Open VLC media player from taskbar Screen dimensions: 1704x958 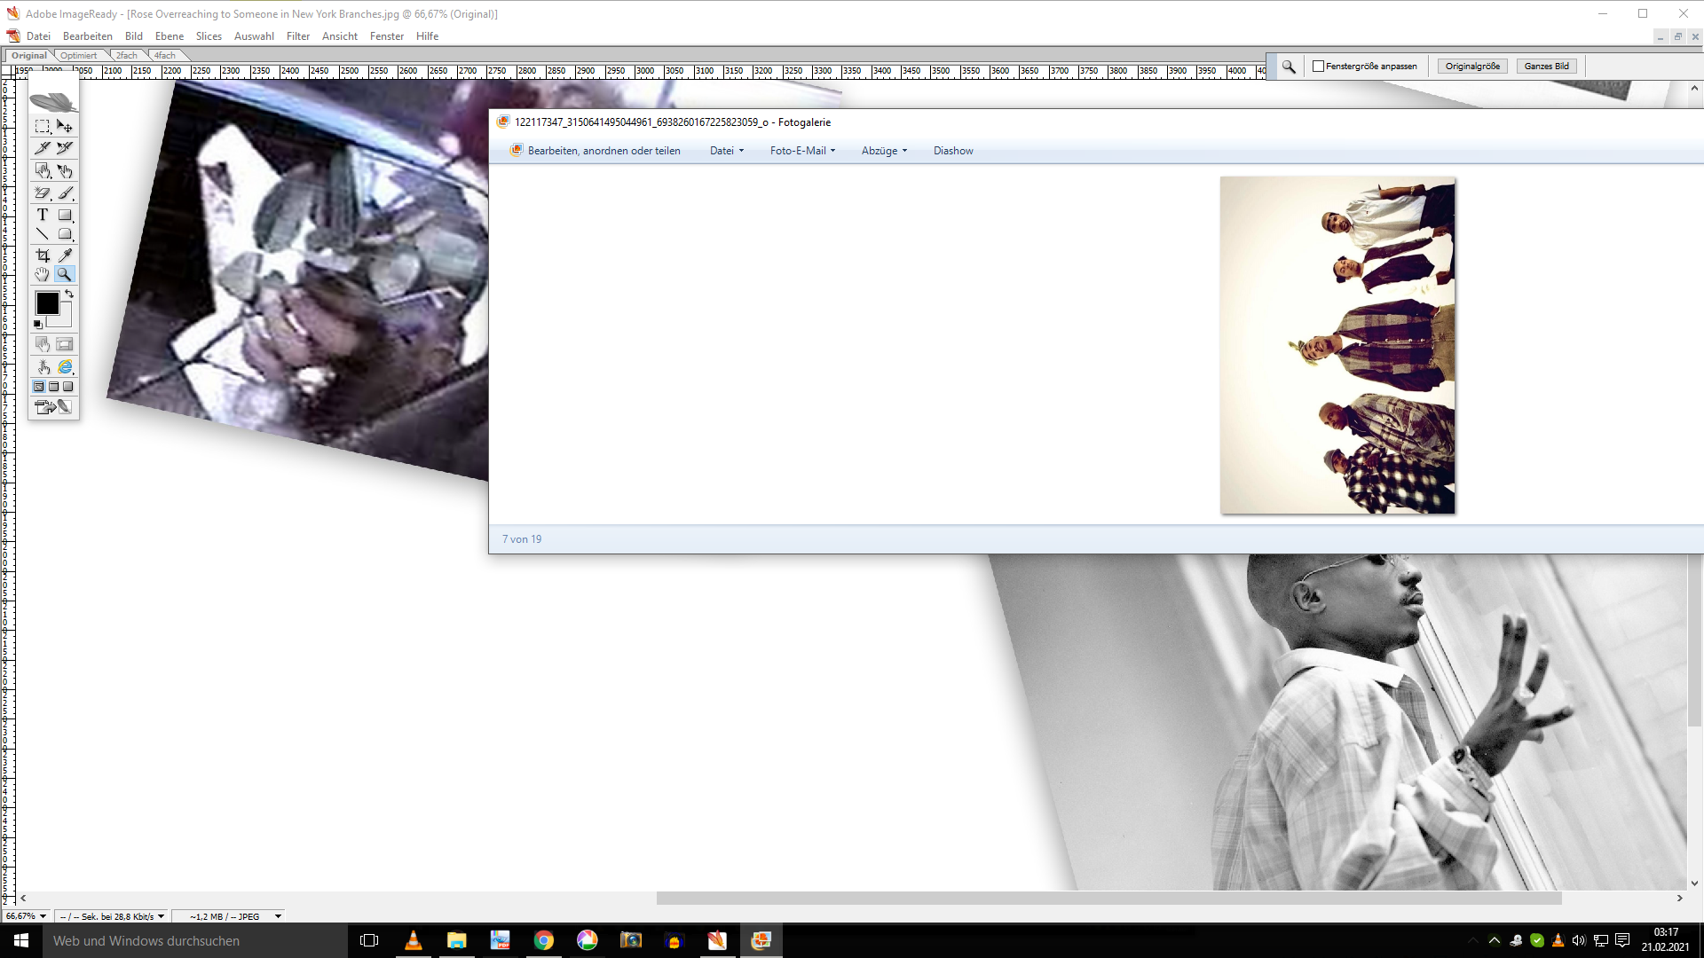click(x=414, y=941)
